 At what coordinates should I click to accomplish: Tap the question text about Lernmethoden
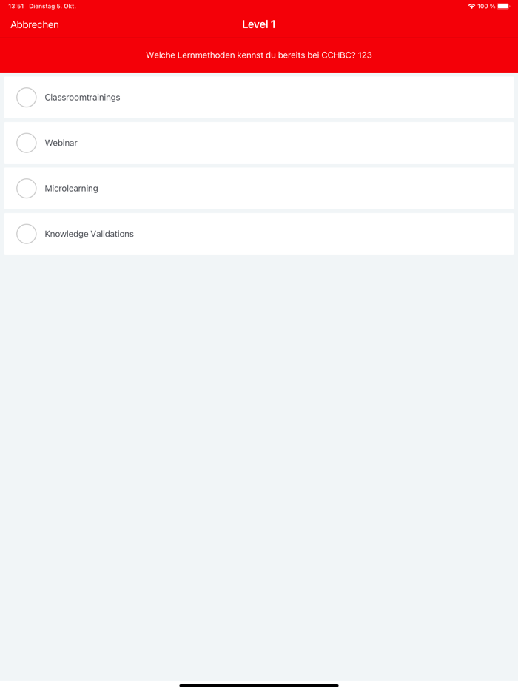259,55
